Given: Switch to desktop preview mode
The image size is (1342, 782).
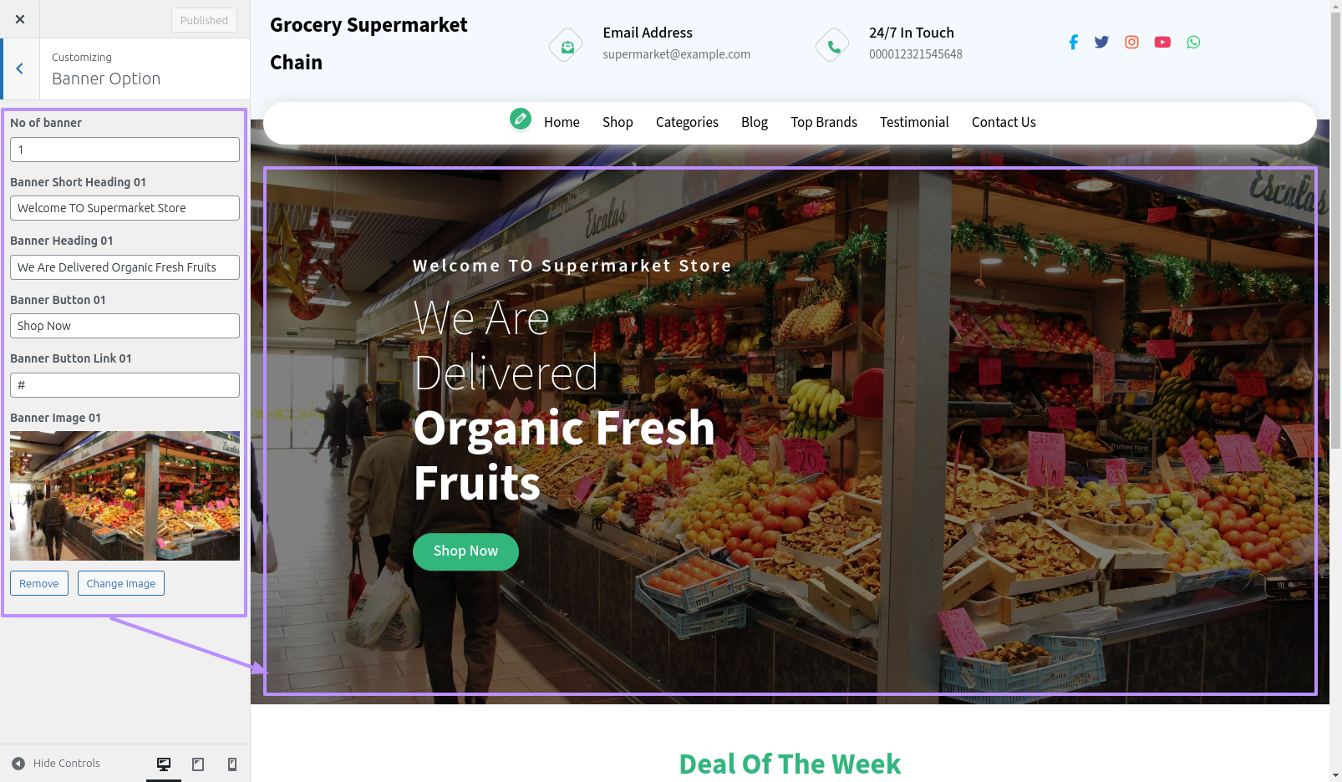Looking at the screenshot, I should [164, 764].
